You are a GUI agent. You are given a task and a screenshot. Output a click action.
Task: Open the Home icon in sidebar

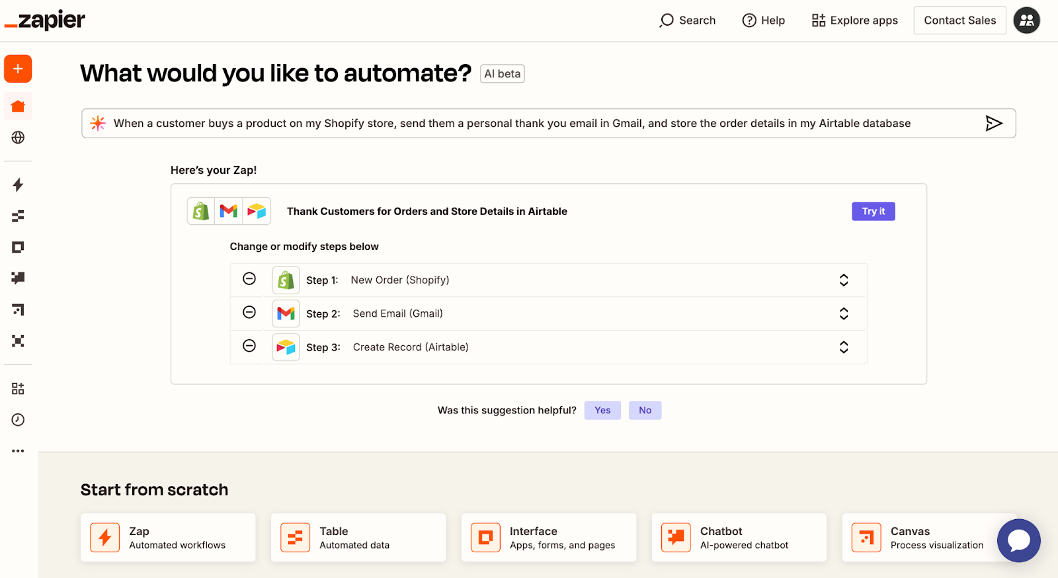coord(18,106)
